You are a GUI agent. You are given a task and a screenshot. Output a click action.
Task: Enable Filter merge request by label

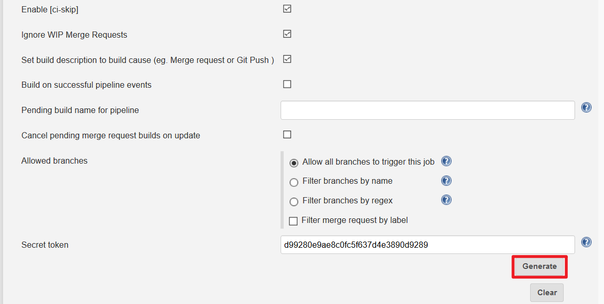(293, 221)
